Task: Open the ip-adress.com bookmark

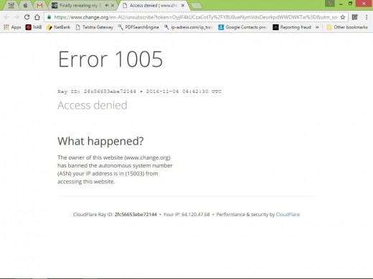Action: (x=189, y=27)
